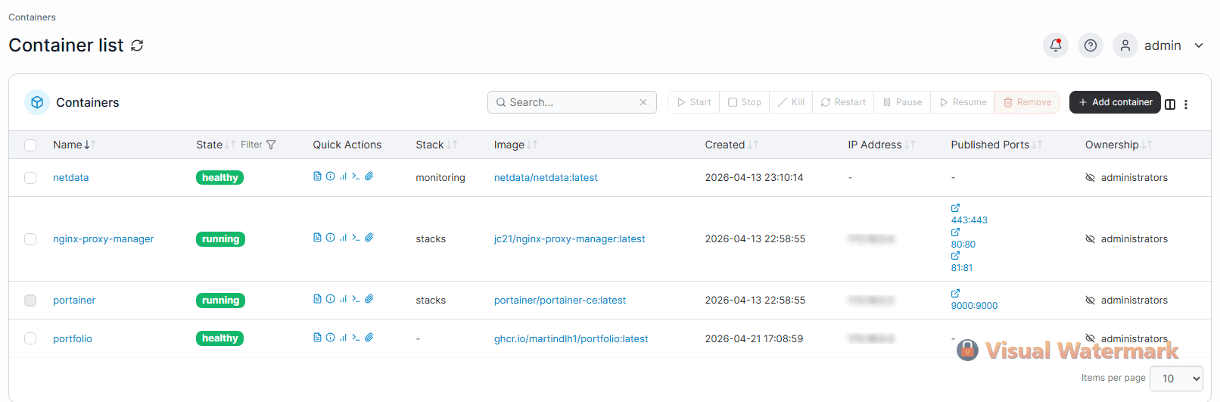The height and width of the screenshot is (402, 1220).
Task: Sort by Created column
Action: pos(732,145)
